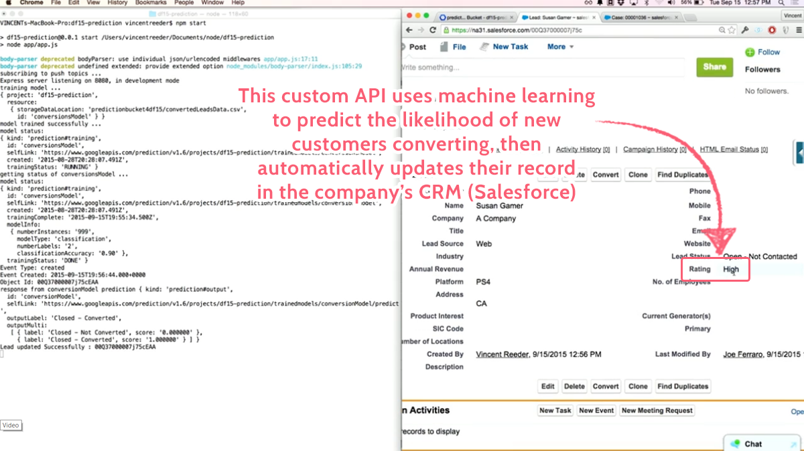Viewport: 804px width, 451px height.
Task: Open Spotlight search from the menu bar
Action: click(x=781, y=3)
